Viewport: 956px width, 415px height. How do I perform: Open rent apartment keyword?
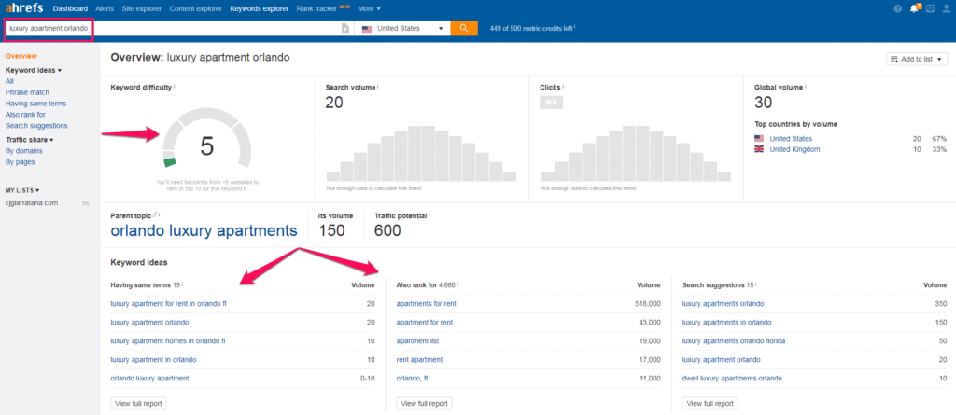(419, 360)
